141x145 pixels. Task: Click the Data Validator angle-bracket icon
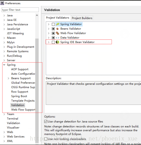pos(58,38)
